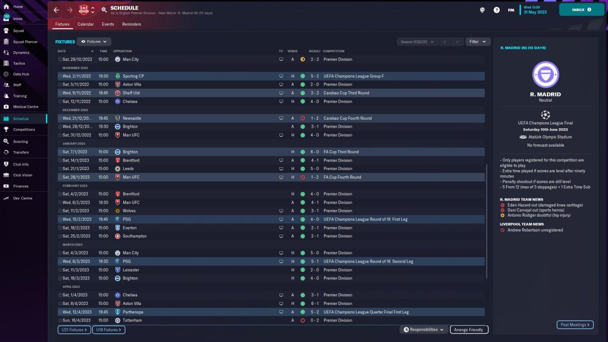Expand the Fixtures view dropdown
This screenshot has height=342, width=608.
pyautogui.click(x=94, y=42)
